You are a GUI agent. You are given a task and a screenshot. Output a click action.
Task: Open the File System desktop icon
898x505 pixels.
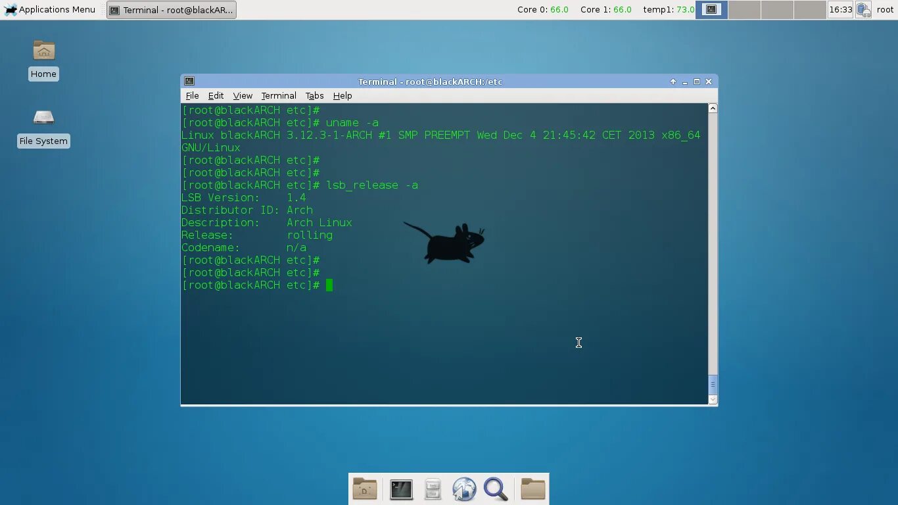click(x=43, y=128)
